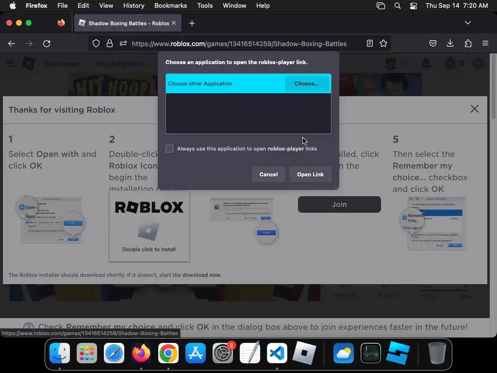Open Safari from the Dock
Image resolution: width=497 pixels, height=373 pixels.
pyautogui.click(x=114, y=353)
